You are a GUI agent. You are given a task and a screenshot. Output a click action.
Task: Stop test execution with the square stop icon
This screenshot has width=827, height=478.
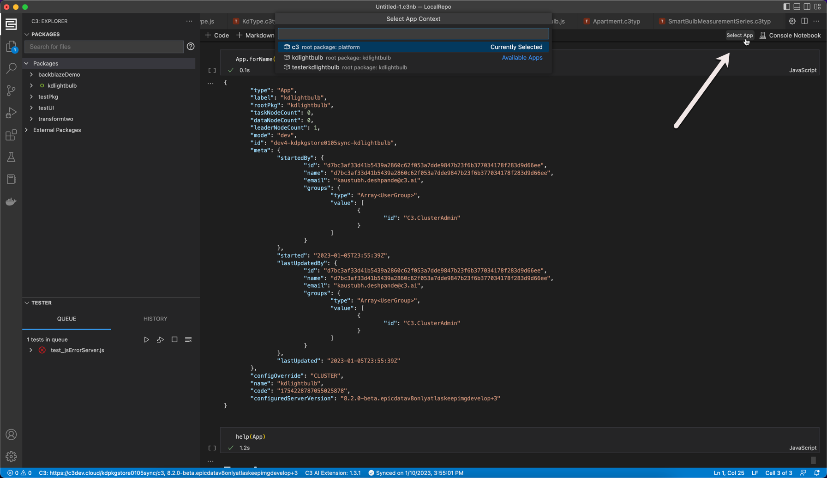[x=174, y=339]
